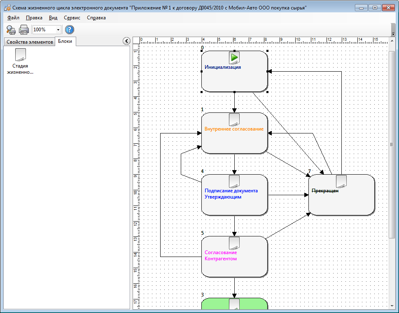Click the green play icon in Инициализация
The image size is (399, 313).
234,58
